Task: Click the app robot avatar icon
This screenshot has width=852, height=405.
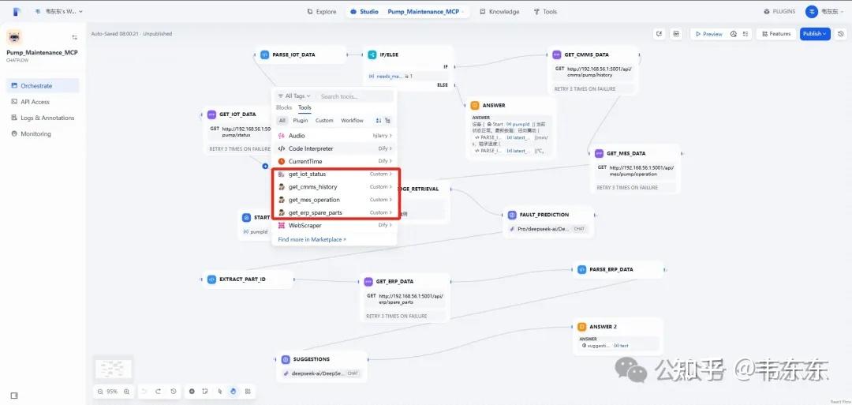Action: pos(14,38)
